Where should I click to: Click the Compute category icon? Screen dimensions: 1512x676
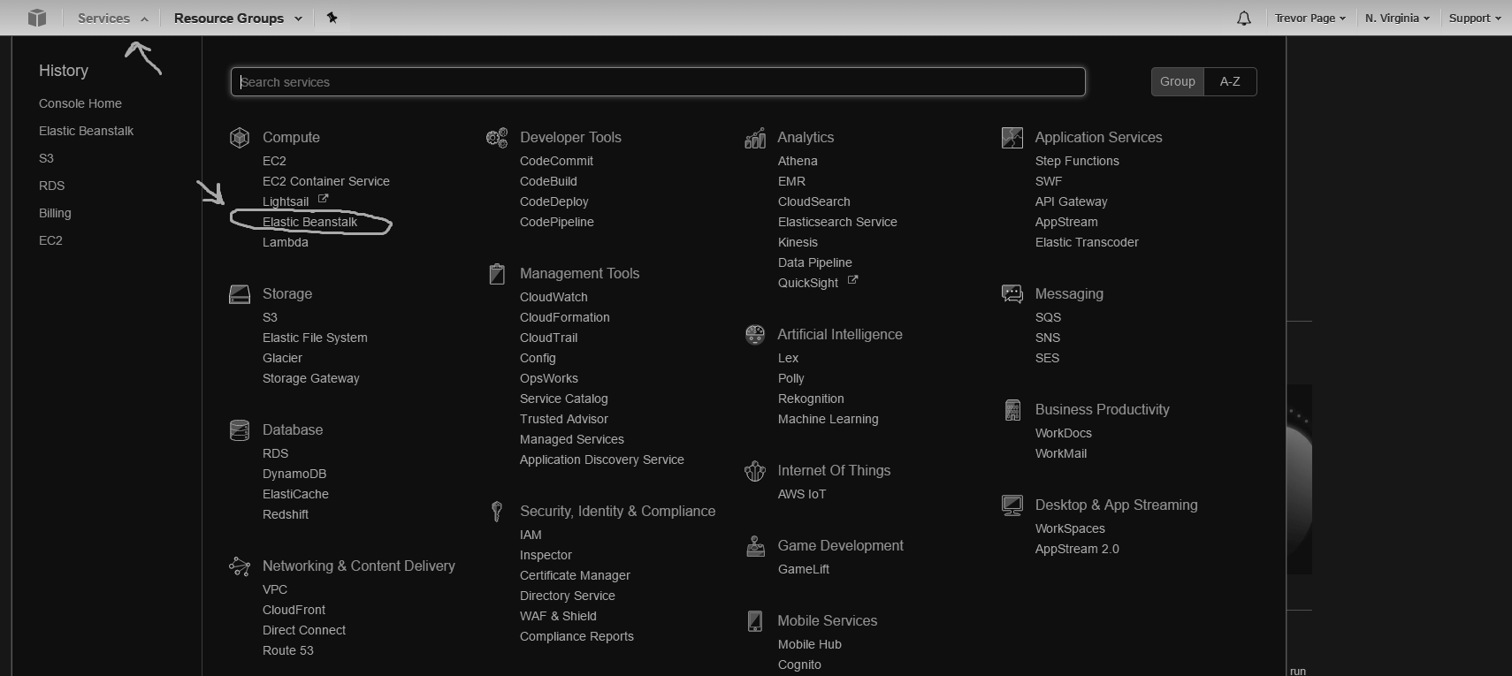239,137
